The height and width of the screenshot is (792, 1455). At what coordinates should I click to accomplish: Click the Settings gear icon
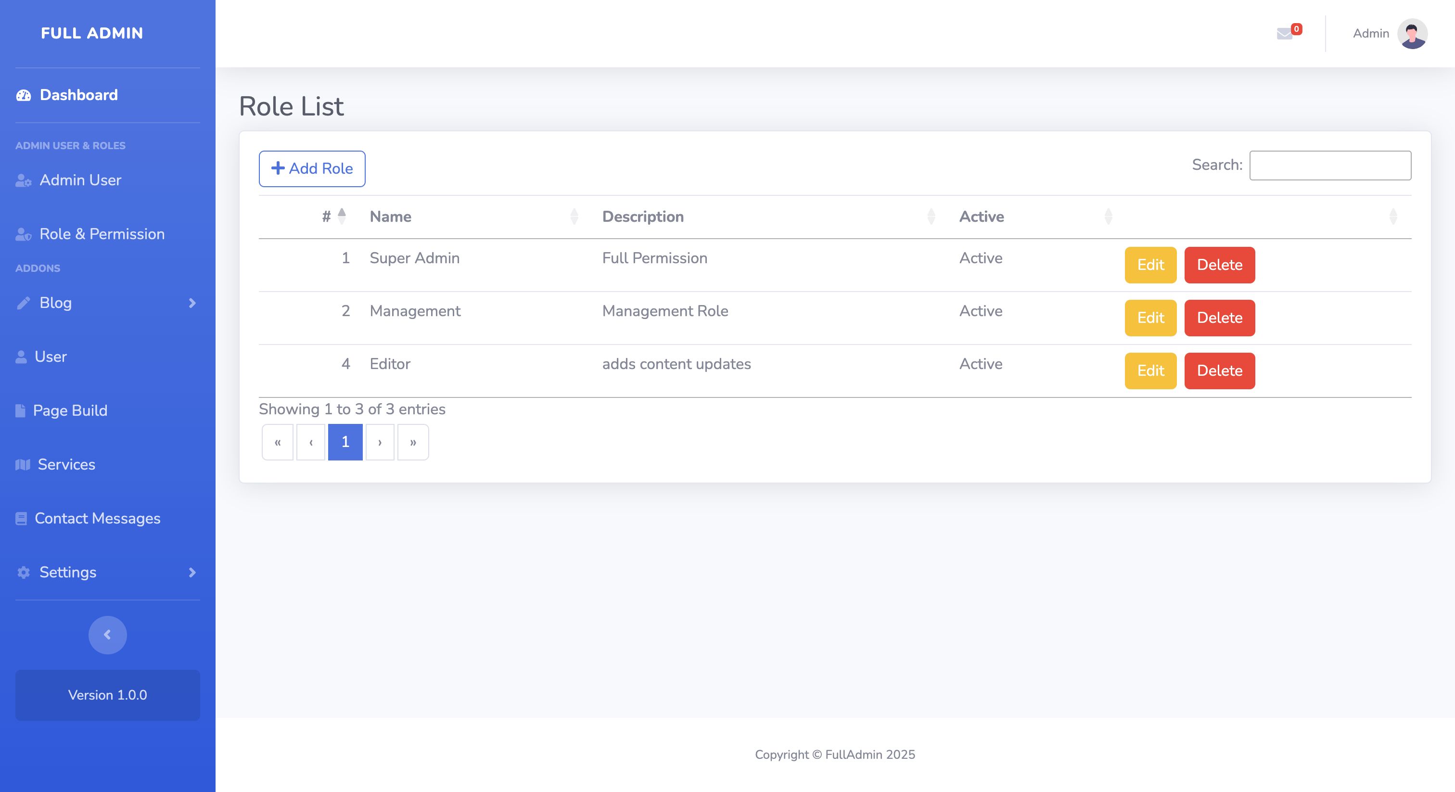[x=23, y=572]
